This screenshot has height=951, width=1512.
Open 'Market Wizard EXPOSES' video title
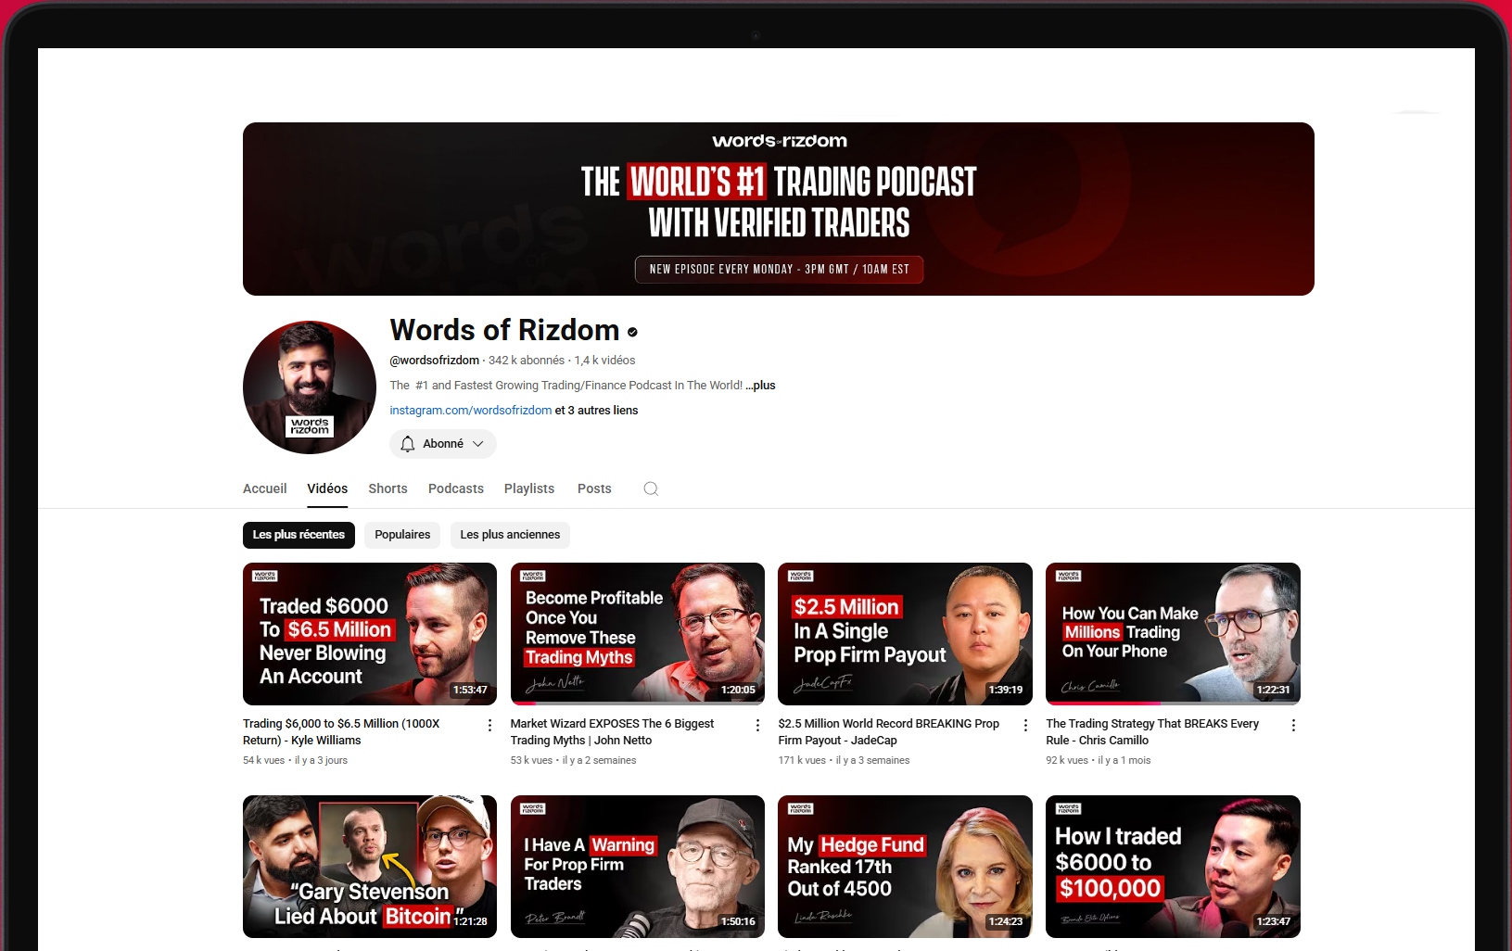click(612, 732)
